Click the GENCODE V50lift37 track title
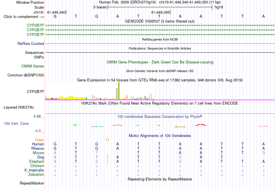 click(x=160, y=21)
